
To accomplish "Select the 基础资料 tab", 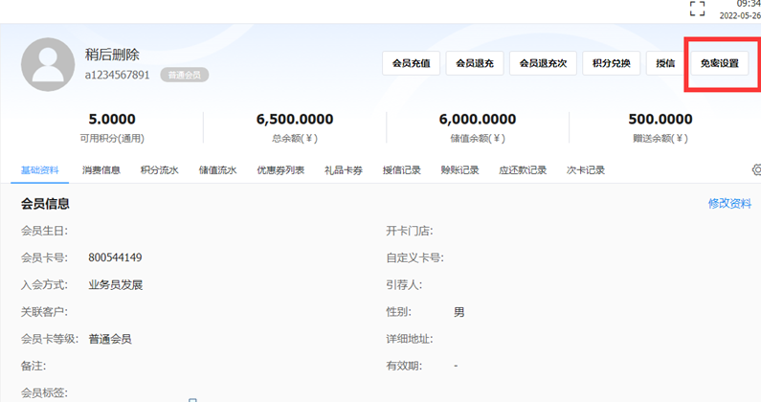I will tap(40, 170).
